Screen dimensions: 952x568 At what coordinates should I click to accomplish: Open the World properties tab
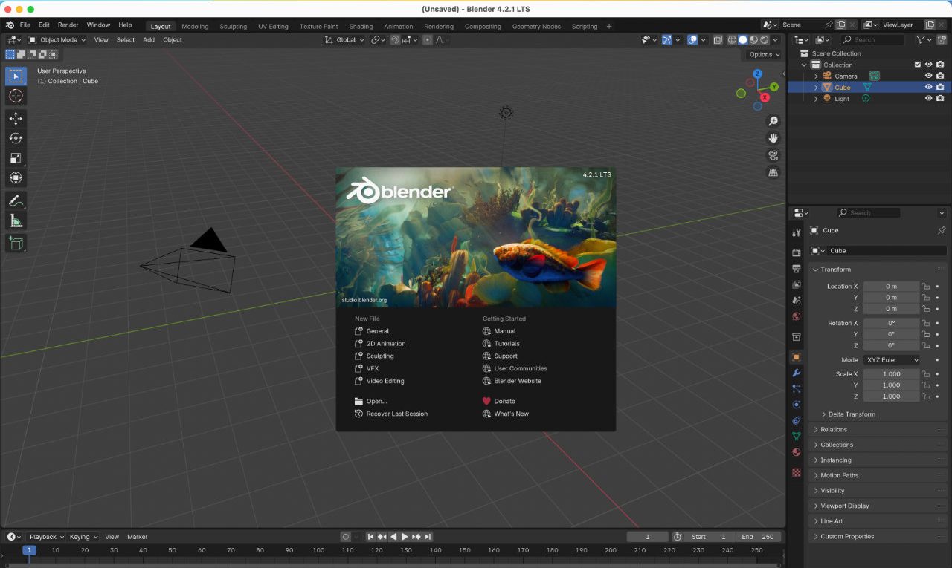coord(797,316)
